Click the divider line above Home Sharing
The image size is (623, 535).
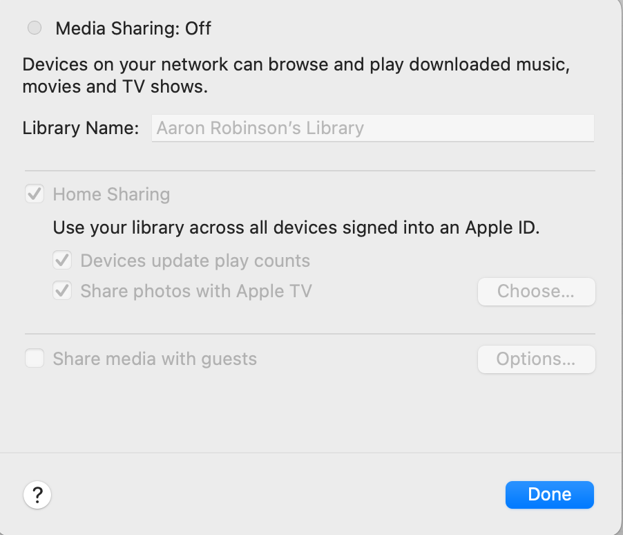(310, 170)
